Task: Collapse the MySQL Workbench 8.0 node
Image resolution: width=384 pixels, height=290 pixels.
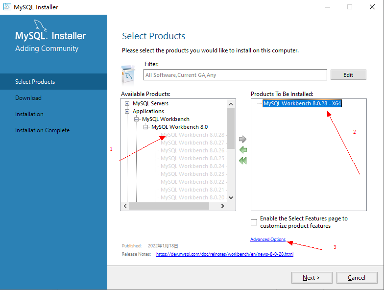Action: pos(145,127)
